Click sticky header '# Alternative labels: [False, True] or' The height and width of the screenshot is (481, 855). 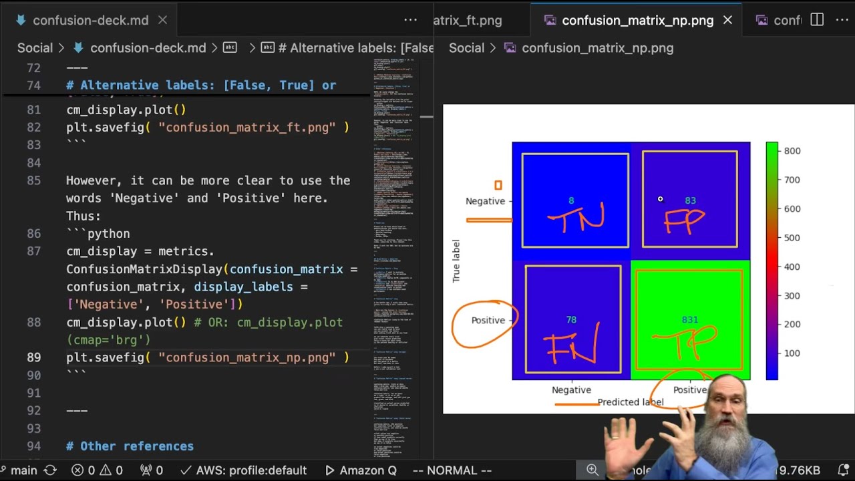[201, 86]
